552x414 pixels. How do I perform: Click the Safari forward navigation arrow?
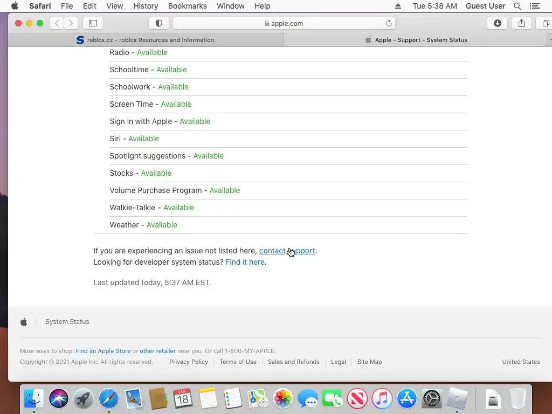click(71, 23)
